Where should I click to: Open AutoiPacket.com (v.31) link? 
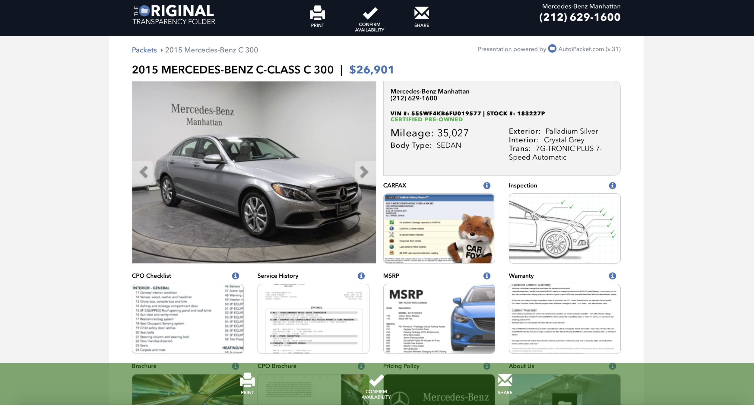tap(589, 49)
